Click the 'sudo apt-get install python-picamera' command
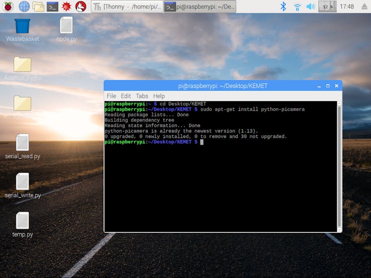Viewport: 371px width, 278px height. coord(253,109)
